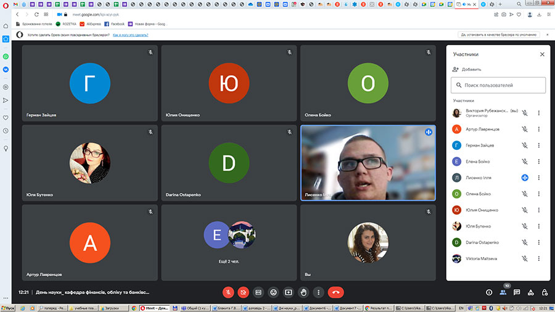This screenshot has width=555, height=312.
Task: Open a new browser tab plus
Action: point(500,4)
